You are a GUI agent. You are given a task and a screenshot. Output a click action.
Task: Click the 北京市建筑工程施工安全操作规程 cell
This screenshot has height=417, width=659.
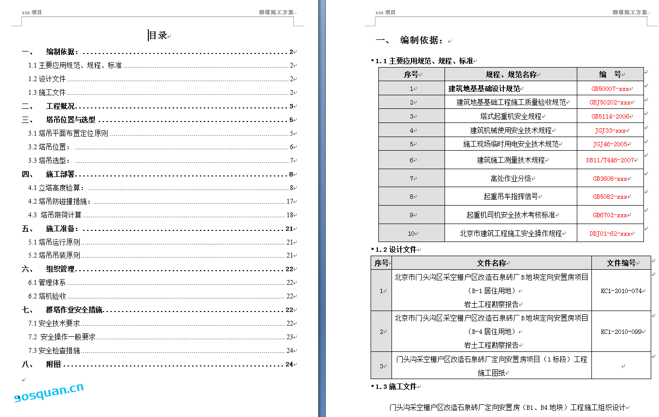coord(511,233)
